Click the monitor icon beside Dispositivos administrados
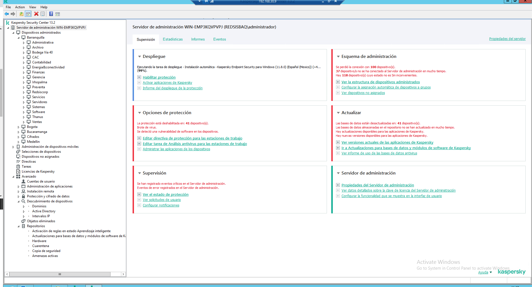The image size is (532, 287). point(18,33)
